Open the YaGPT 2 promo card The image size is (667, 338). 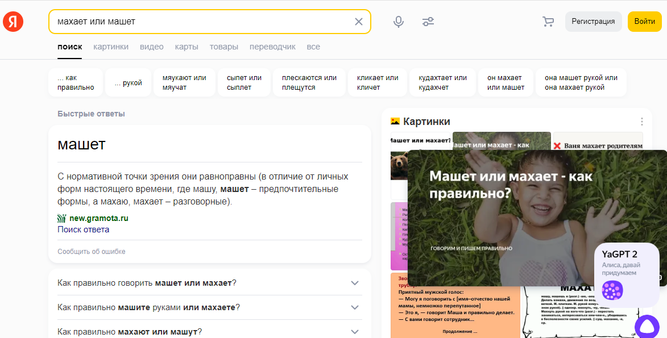(627, 274)
